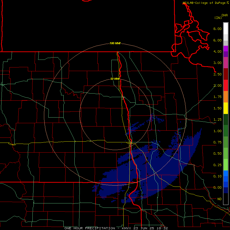230x230 pixels.
Task: Select the bright magenta legend swatch
Action: pos(226,49)
